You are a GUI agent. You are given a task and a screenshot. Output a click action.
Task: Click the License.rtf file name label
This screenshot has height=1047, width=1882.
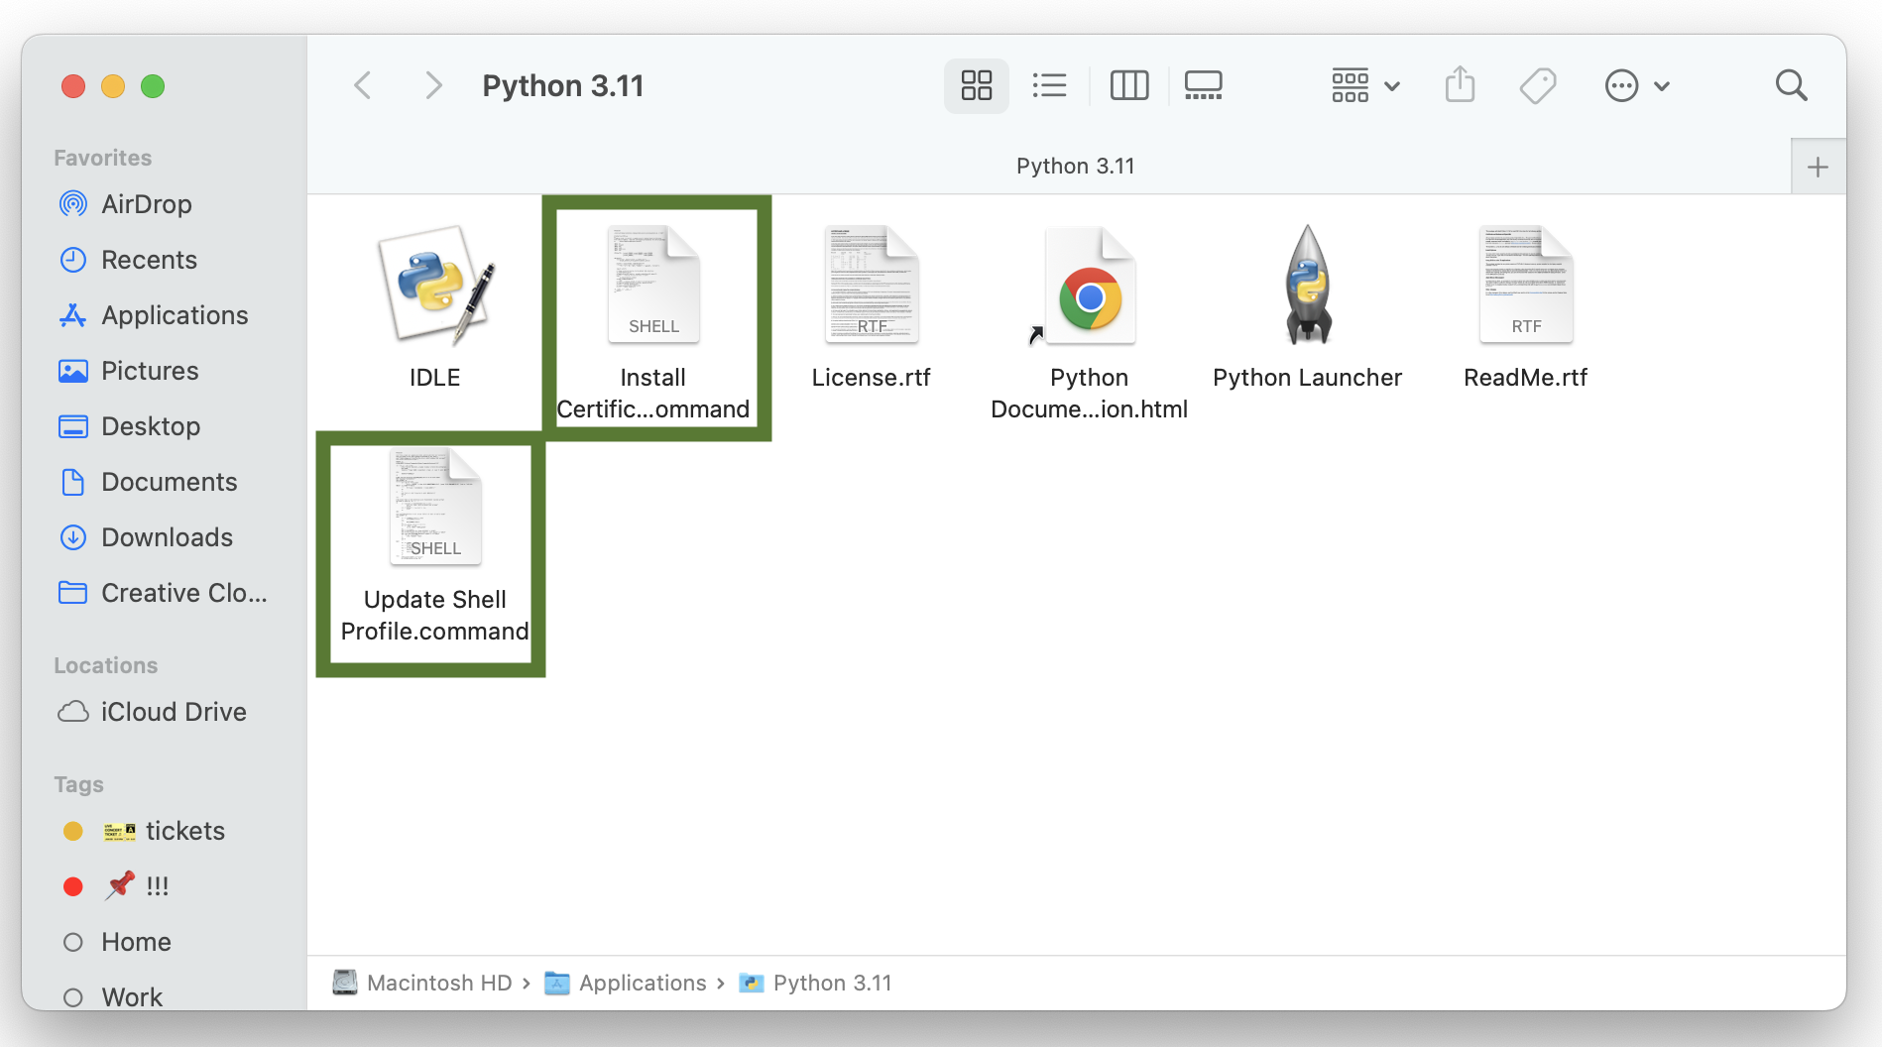[x=872, y=378]
